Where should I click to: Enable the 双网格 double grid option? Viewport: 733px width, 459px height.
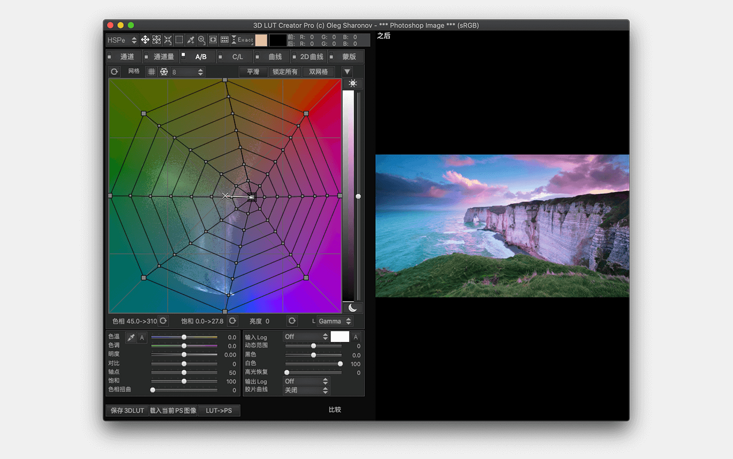coord(318,72)
